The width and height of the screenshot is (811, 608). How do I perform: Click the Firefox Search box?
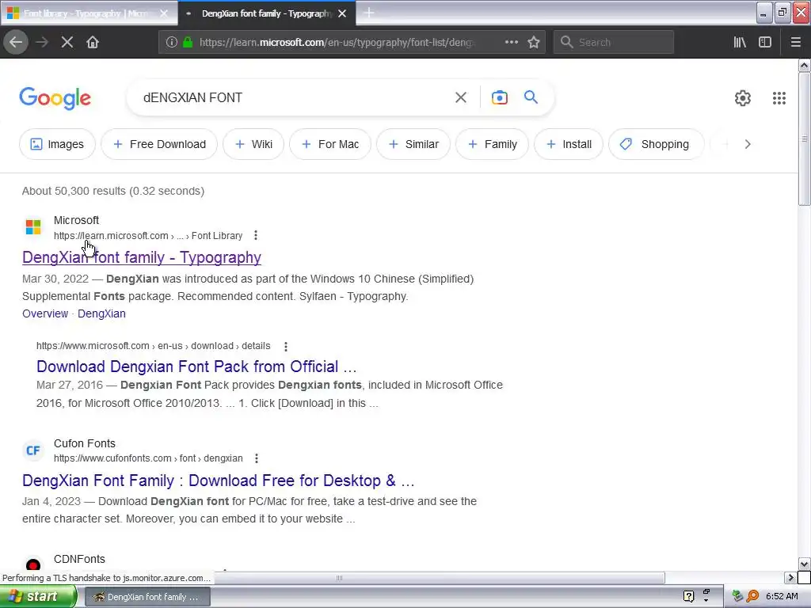[614, 43]
